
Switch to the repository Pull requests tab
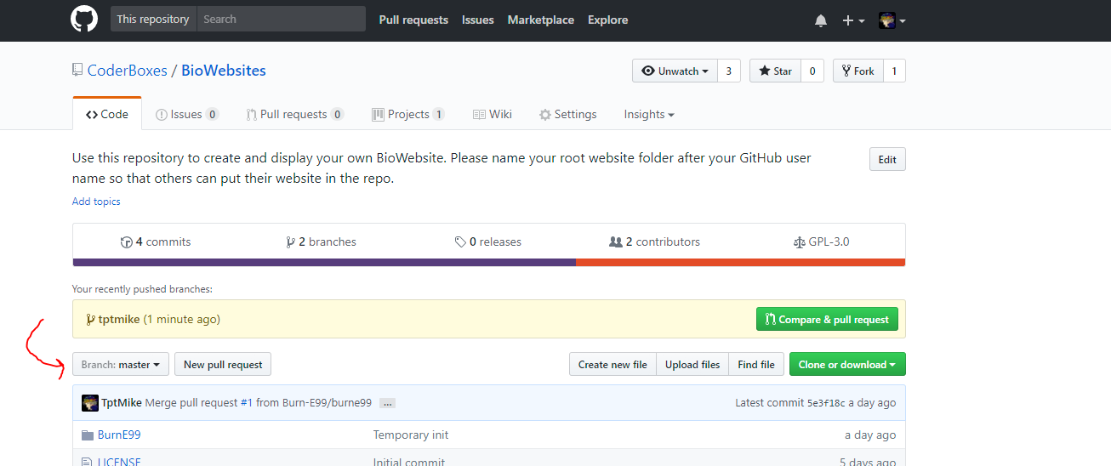pyautogui.click(x=295, y=114)
